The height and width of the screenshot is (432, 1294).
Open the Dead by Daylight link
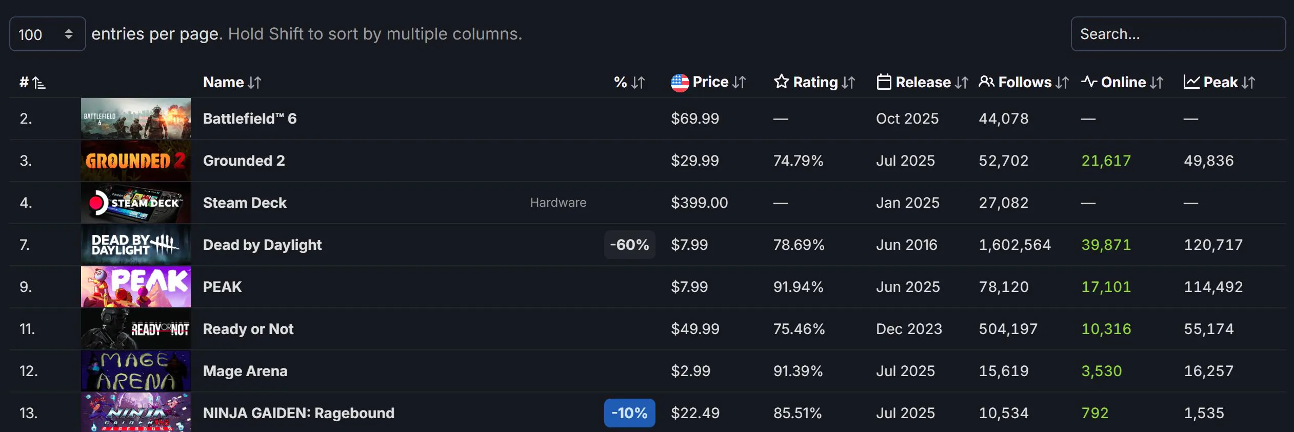[262, 245]
